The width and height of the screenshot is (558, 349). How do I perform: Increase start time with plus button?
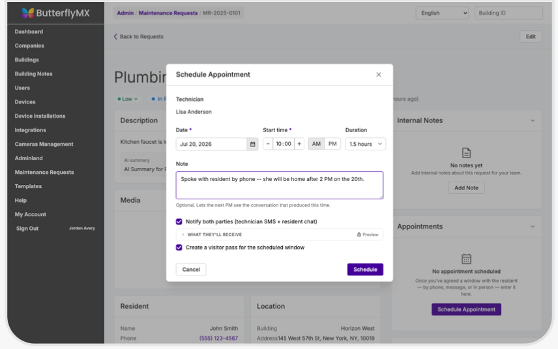tap(299, 144)
